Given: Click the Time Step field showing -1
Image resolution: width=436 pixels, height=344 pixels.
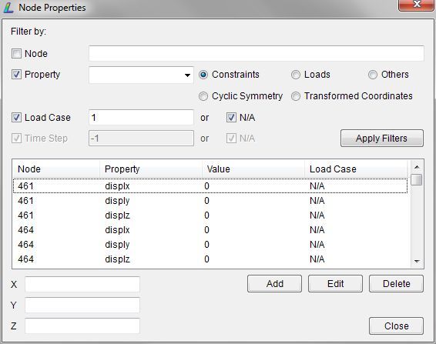Looking at the screenshot, I should coord(141,138).
